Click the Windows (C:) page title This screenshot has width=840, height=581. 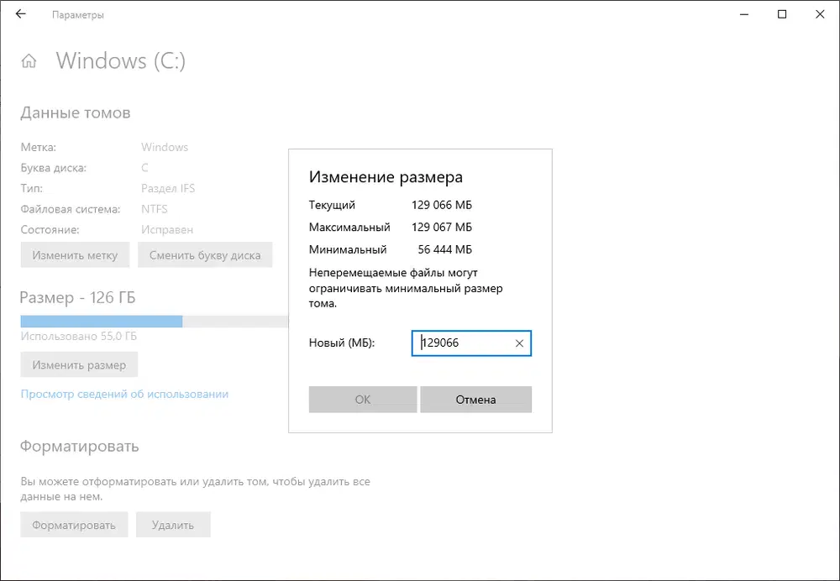[x=121, y=61]
